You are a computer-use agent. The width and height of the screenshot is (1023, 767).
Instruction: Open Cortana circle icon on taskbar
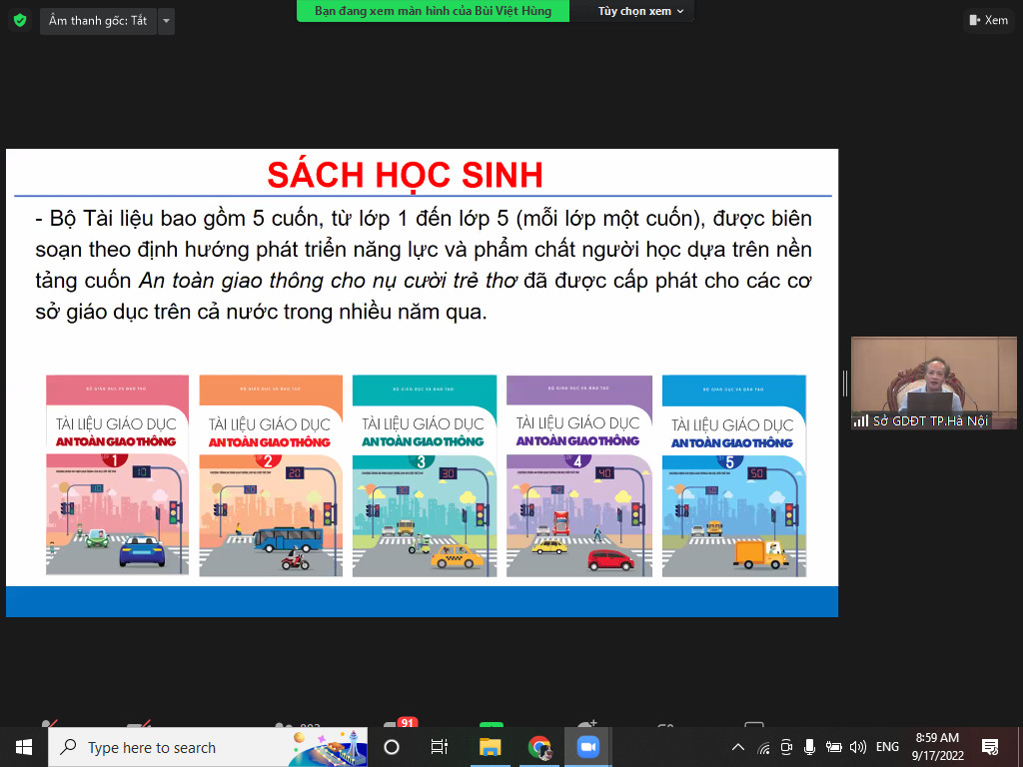(392, 747)
